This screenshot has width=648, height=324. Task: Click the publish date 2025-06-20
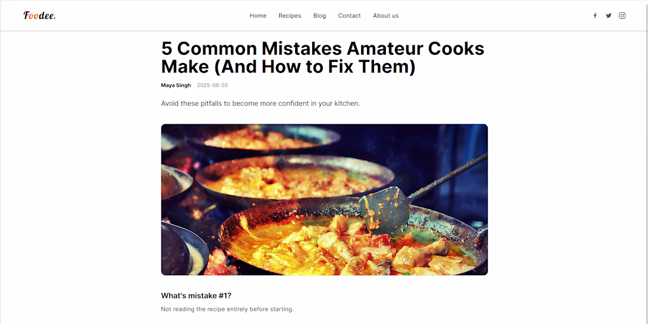pyautogui.click(x=213, y=85)
